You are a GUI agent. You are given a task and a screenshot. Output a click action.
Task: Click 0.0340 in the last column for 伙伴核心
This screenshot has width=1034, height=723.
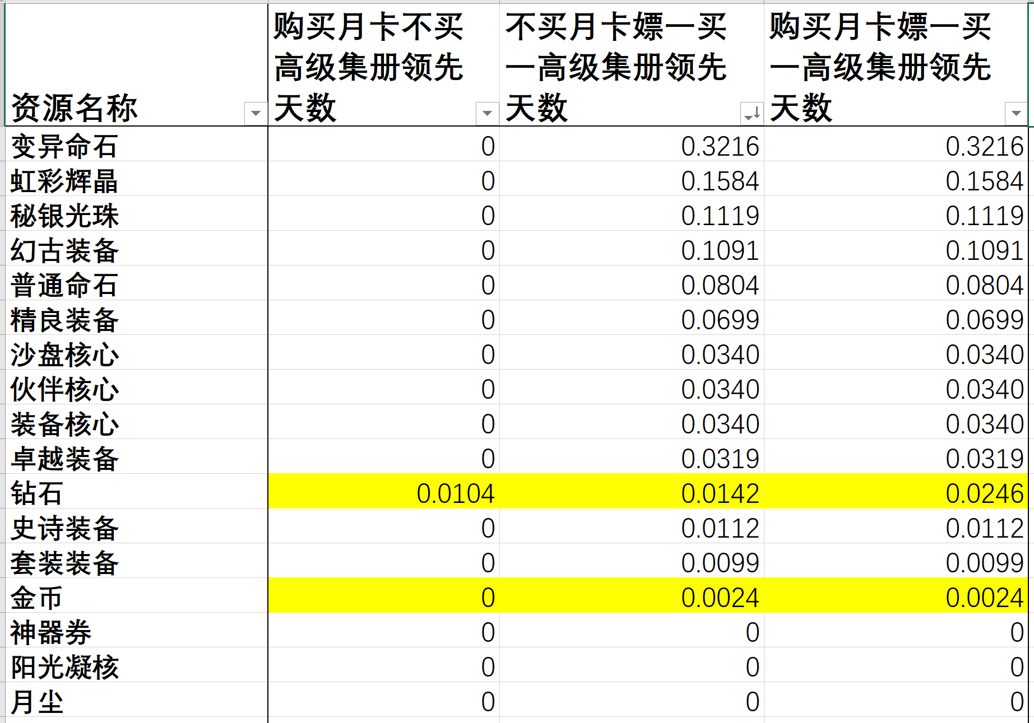pos(896,388)
